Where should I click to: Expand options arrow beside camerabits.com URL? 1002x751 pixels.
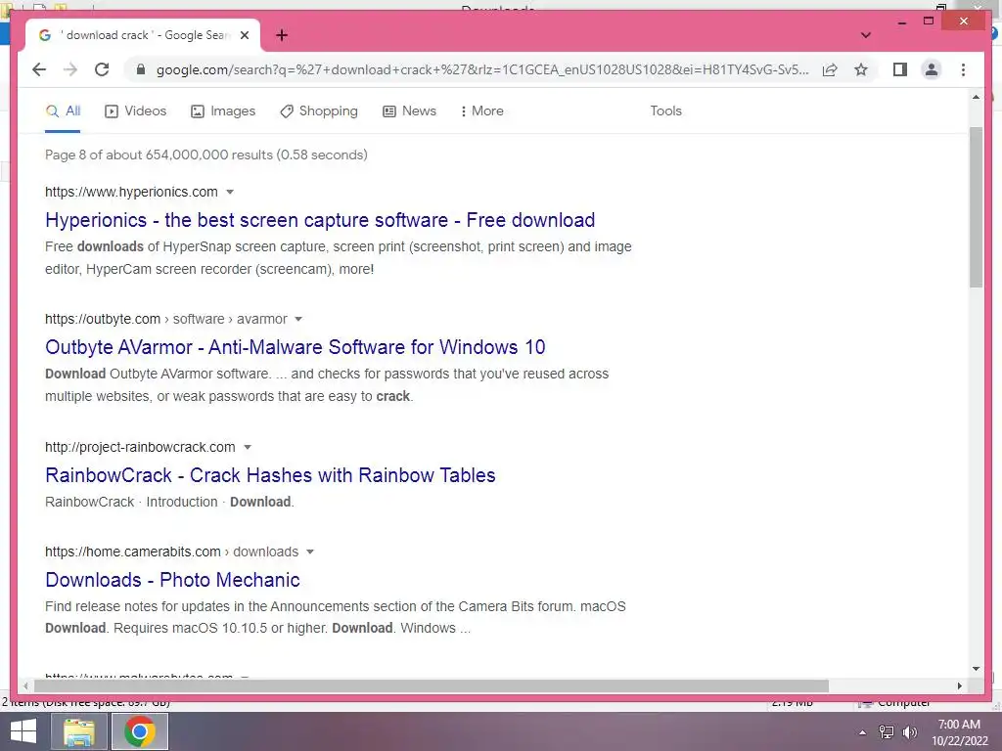[310, 552]
